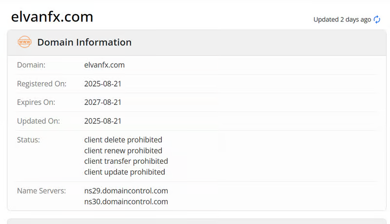Click the ns29.domaincontrol.com name server

pyautogui.click(x=126, y=190)
